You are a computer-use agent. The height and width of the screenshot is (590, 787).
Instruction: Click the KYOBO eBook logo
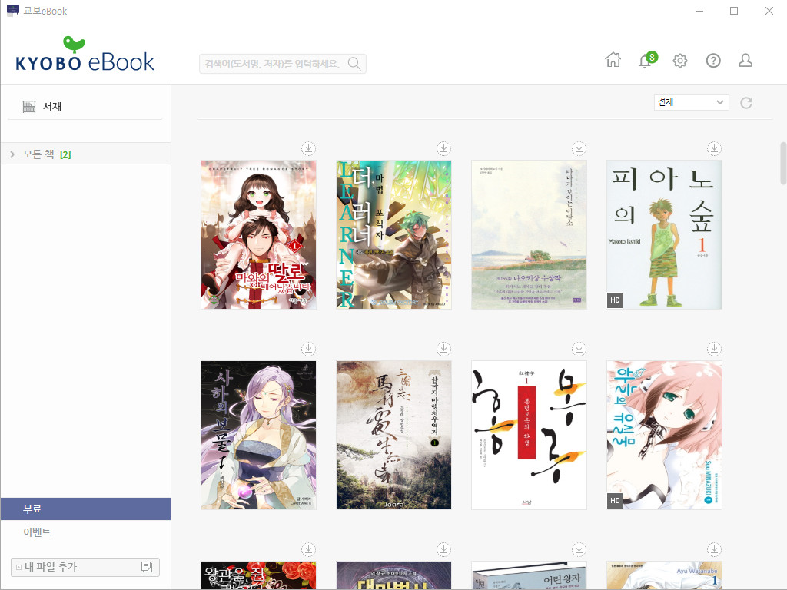(x=85, y=55)
